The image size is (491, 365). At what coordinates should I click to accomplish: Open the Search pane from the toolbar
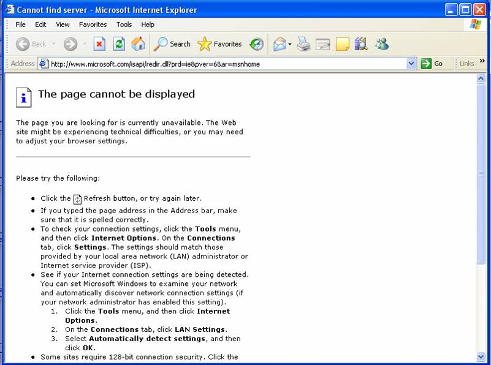click(172, 44)
